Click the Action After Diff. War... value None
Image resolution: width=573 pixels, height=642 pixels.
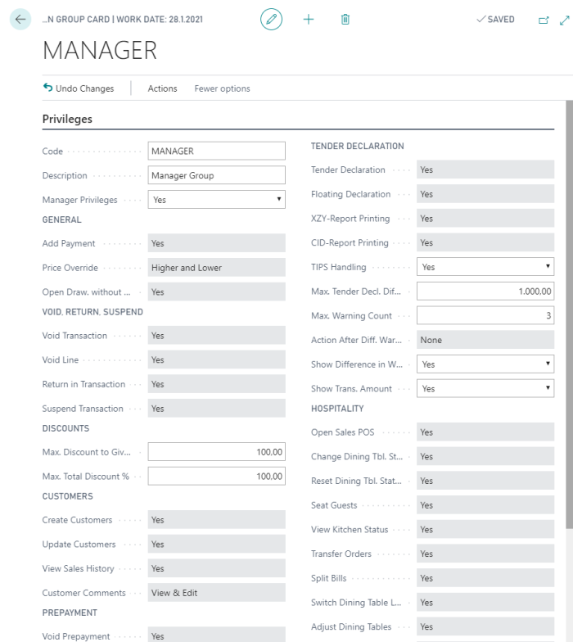click(x=485, y=340)
